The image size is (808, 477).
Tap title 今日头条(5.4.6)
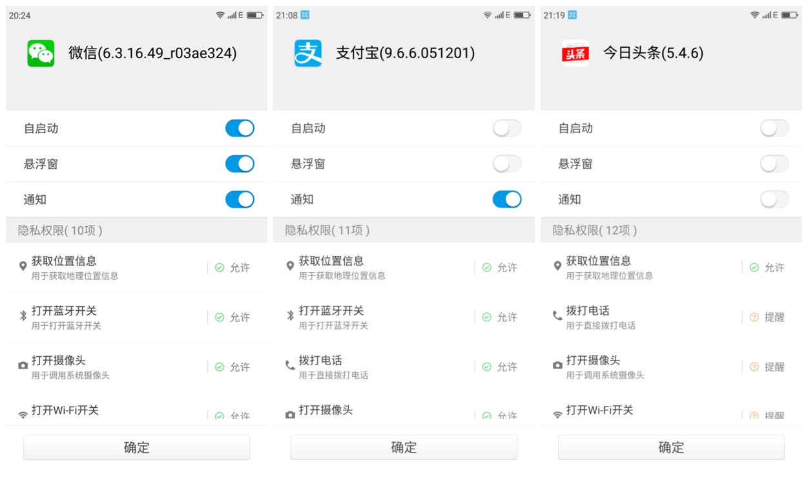653,53
